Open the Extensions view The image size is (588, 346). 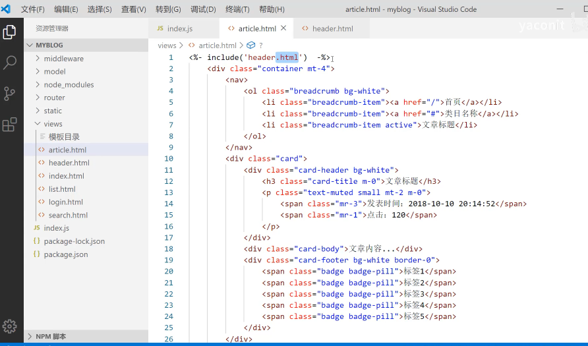click(9, 124)
